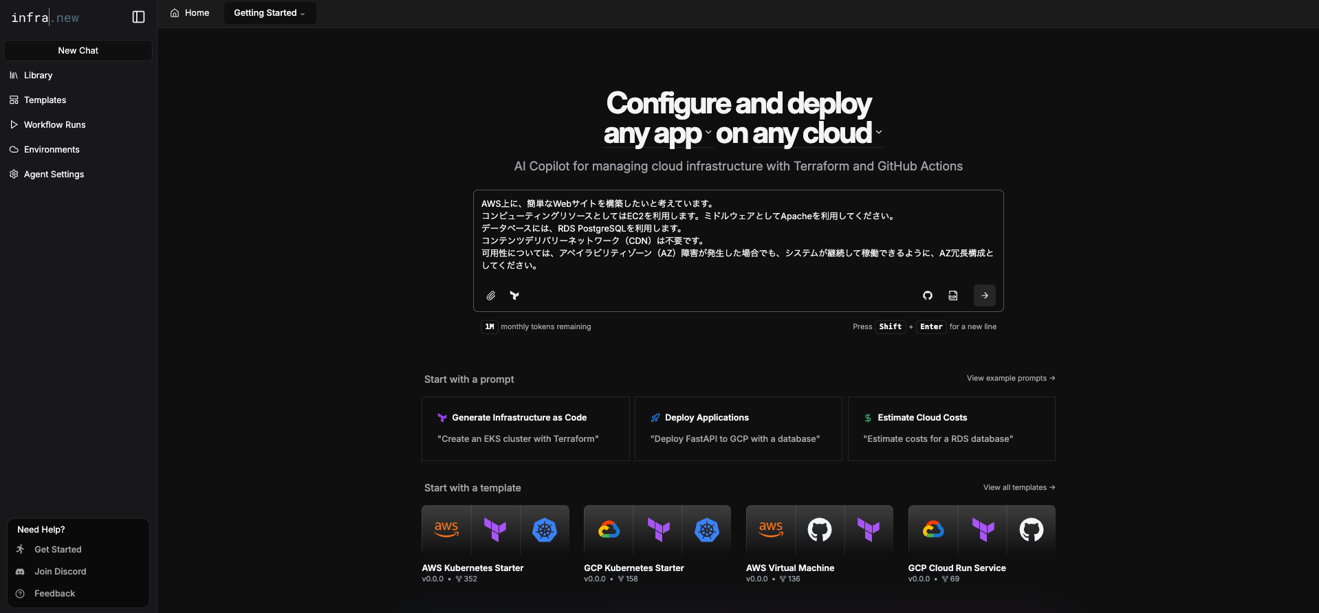The height and width of the screenshot is (613, 1319).
Task: Click the Get Started running person icon
Action: [x=20, y=549]
